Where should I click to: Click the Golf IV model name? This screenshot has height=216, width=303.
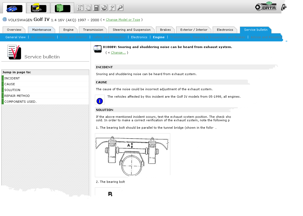click(x=42, y=19)
